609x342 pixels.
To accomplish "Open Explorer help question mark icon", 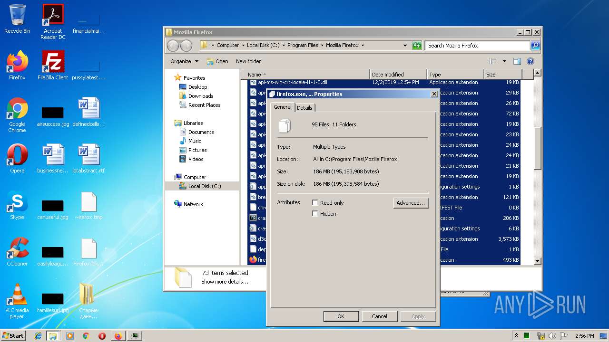I will click(x=530, y=61).
